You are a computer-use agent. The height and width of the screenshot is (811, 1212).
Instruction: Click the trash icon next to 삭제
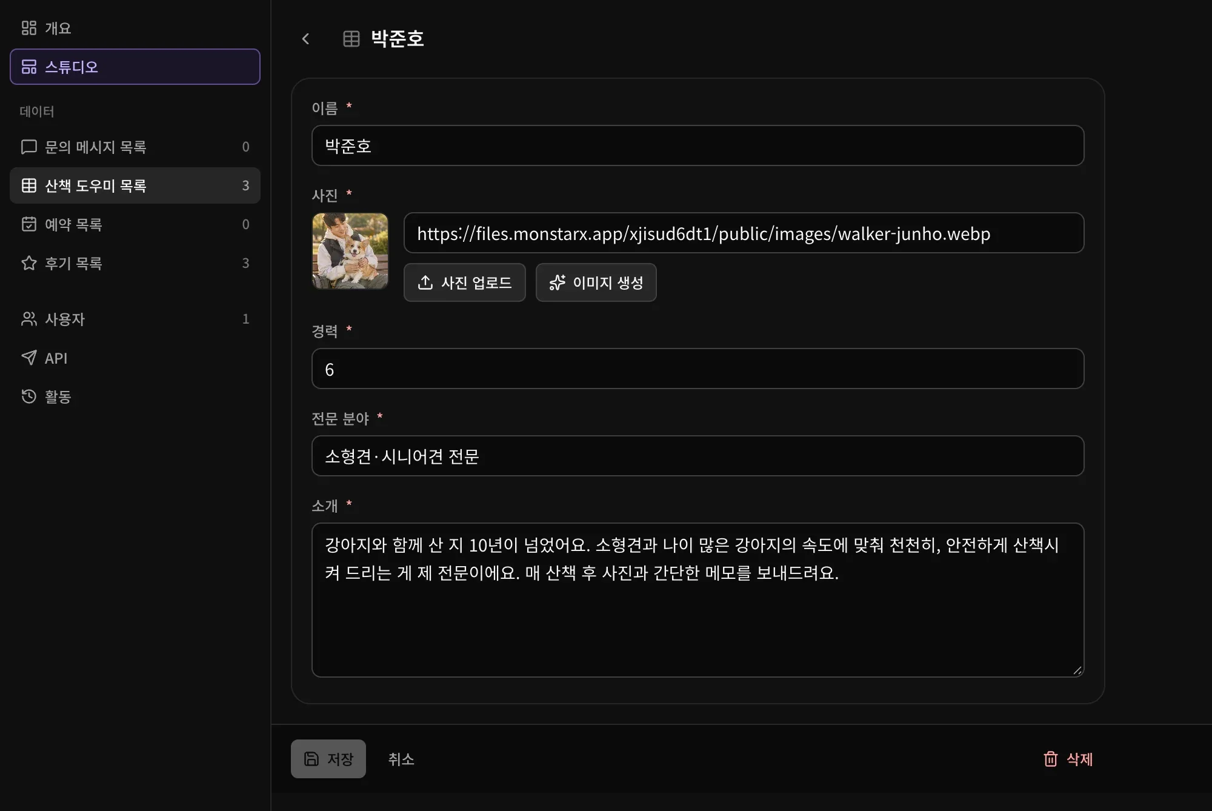tap(1051, 759)
